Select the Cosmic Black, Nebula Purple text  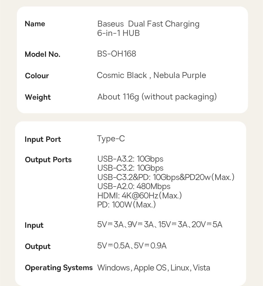(151, 75)
